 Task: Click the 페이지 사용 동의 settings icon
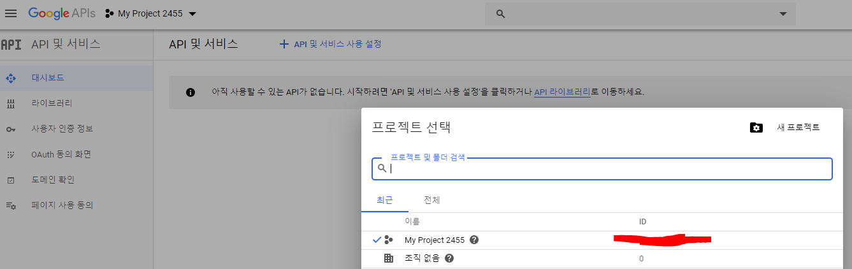pyautogui.click(x=10, y=205)
